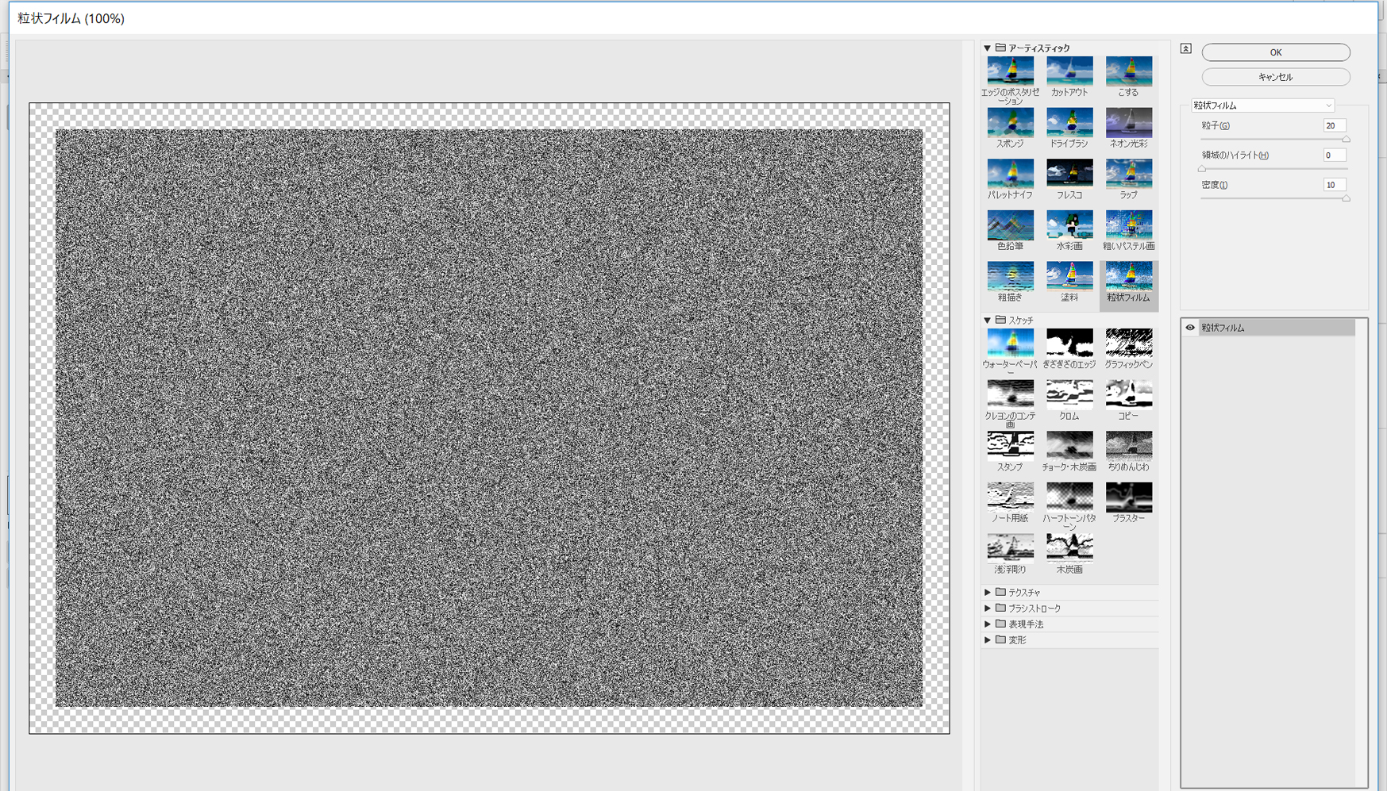Image resolution: width=1387 pixels, height=791 pixels.
Task: Apply the 水彩画 (Watercolor) filter thumbnail
Action: [1069, 226]
